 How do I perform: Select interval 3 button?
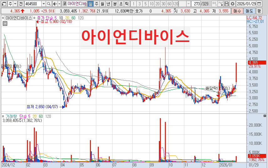[139, 3]
